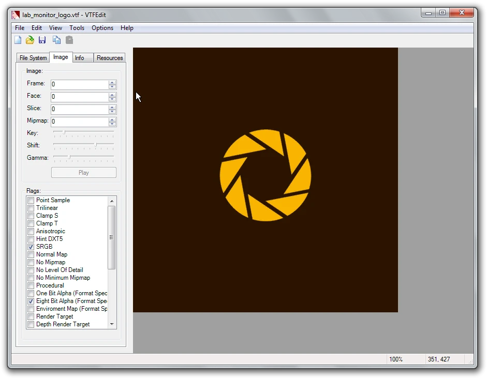Viewport: 487px width, 378px height.
Task: Uncheck the SRGB flag
Action: pos(31,247)
